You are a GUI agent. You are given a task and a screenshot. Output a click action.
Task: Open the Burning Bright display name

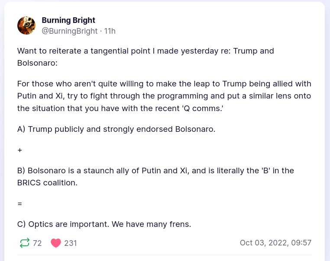(x=68, y=20)
